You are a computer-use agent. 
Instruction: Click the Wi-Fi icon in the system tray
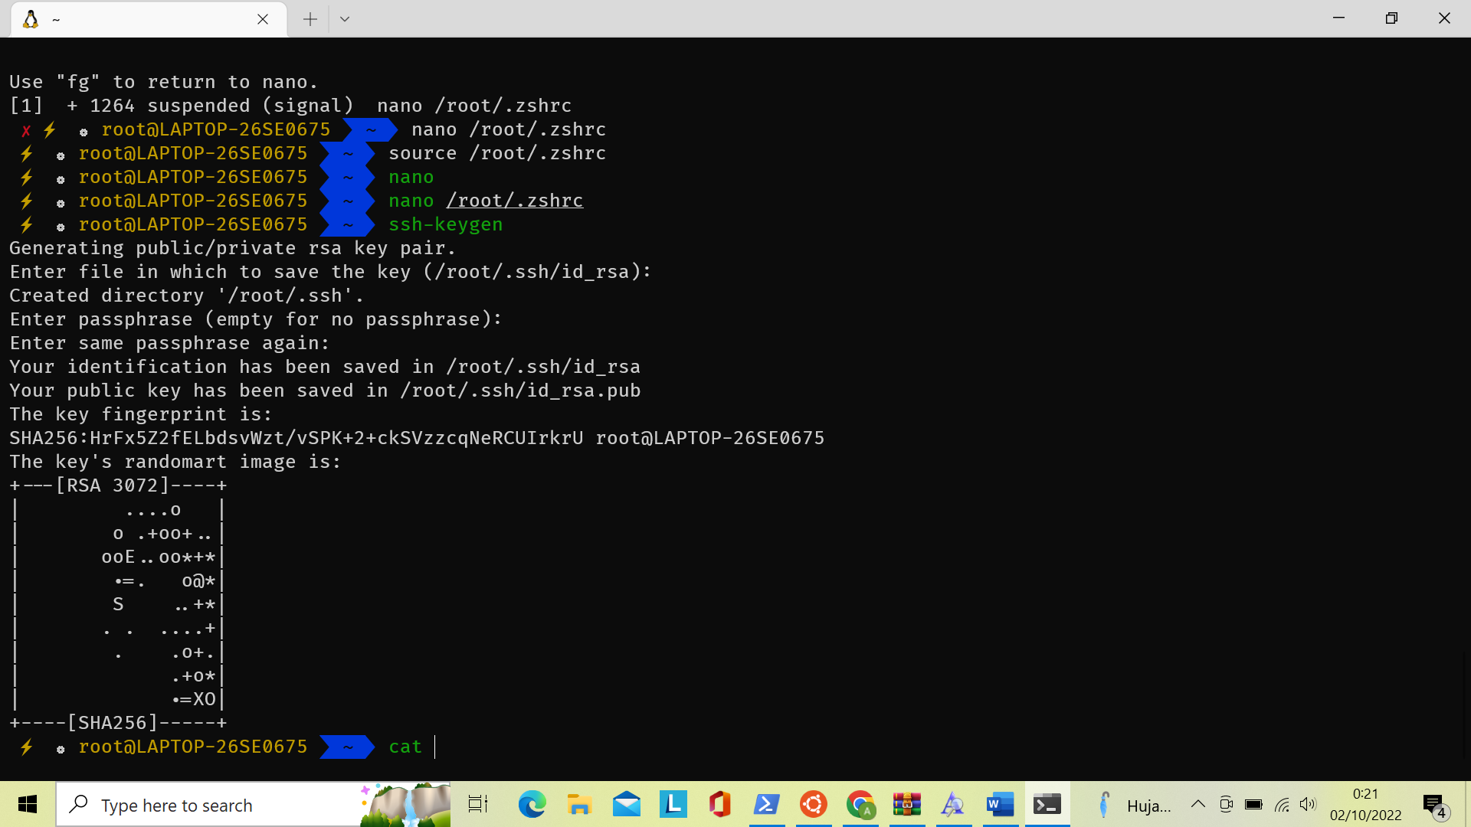click(x=1283, y=804)
